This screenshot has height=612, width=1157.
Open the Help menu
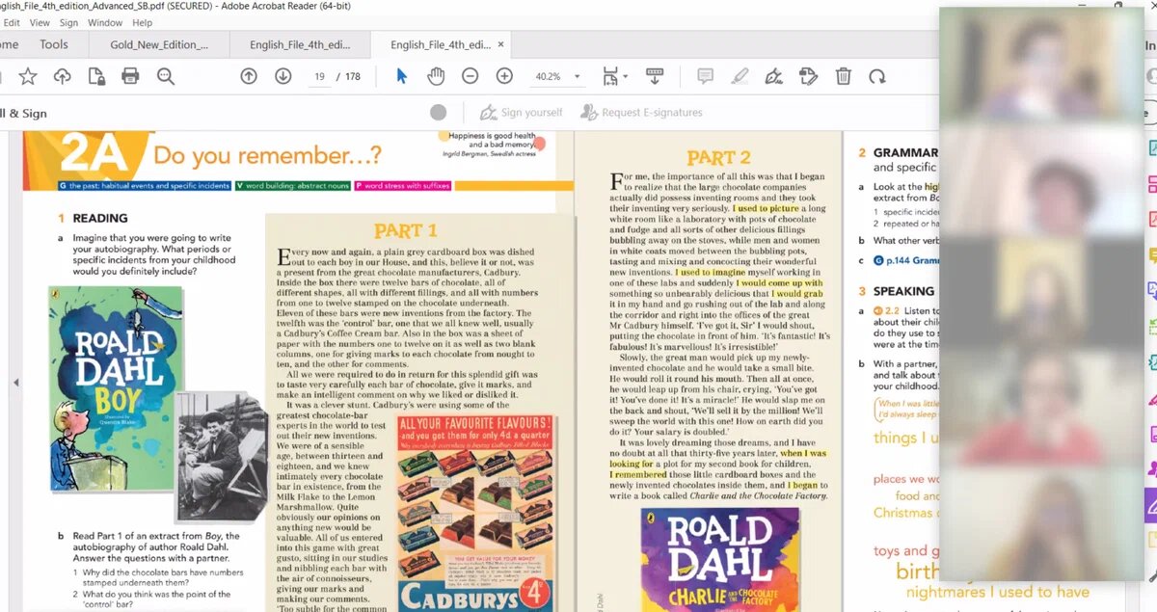(142, 22)
